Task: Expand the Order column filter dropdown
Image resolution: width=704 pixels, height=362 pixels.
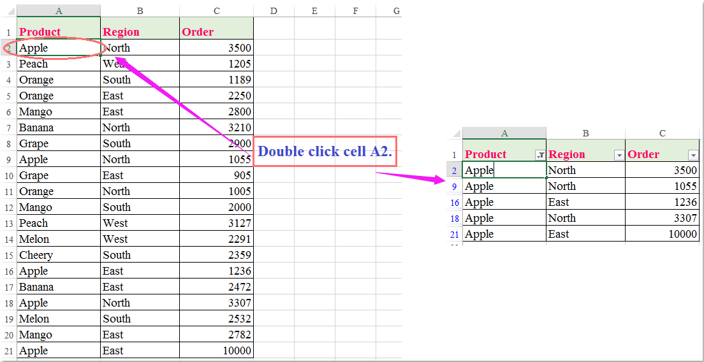Action: coord(693,155)
